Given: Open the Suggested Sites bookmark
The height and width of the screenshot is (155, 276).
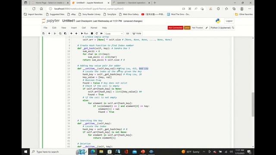Looking at the screenshot, I should (x=55, y=14).
